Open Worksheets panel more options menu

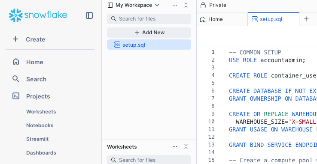[x=175, y=146]
